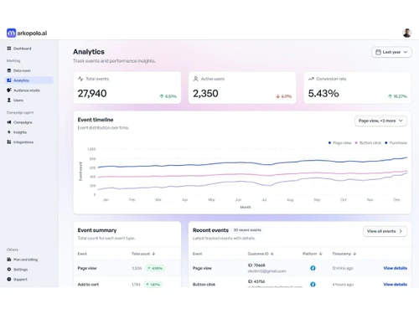Viewport: 419px width, 314px height.
Task: Click the View all events button
Action: click(385, 231)
